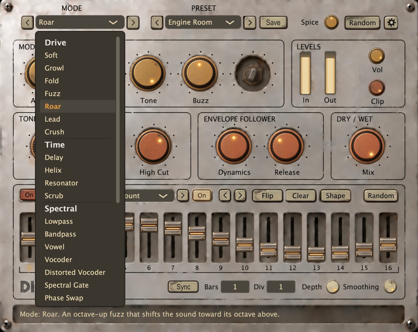The width and height of the screenshot is (418, 332).
Task: Open the Engine Room preset dropdown
Action: 203,22
